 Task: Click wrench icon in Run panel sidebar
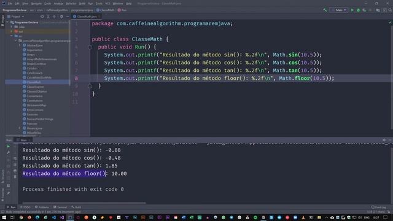point(8,152)
